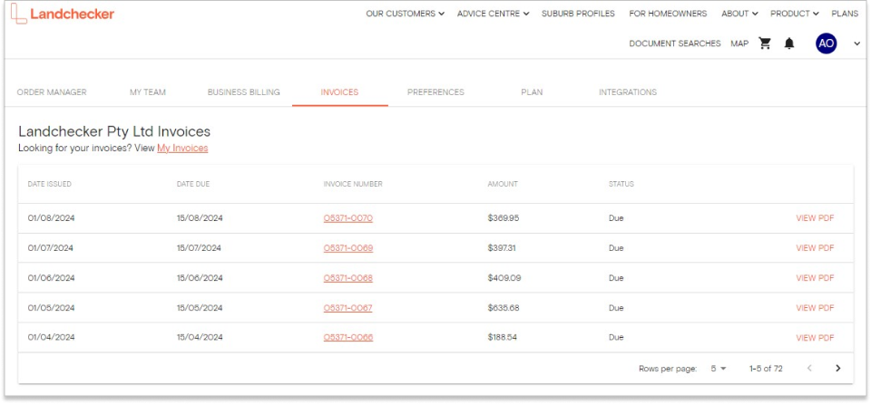
Task: View PDF for 01/08/2024 invoice
Action: [x=815, y=218]
